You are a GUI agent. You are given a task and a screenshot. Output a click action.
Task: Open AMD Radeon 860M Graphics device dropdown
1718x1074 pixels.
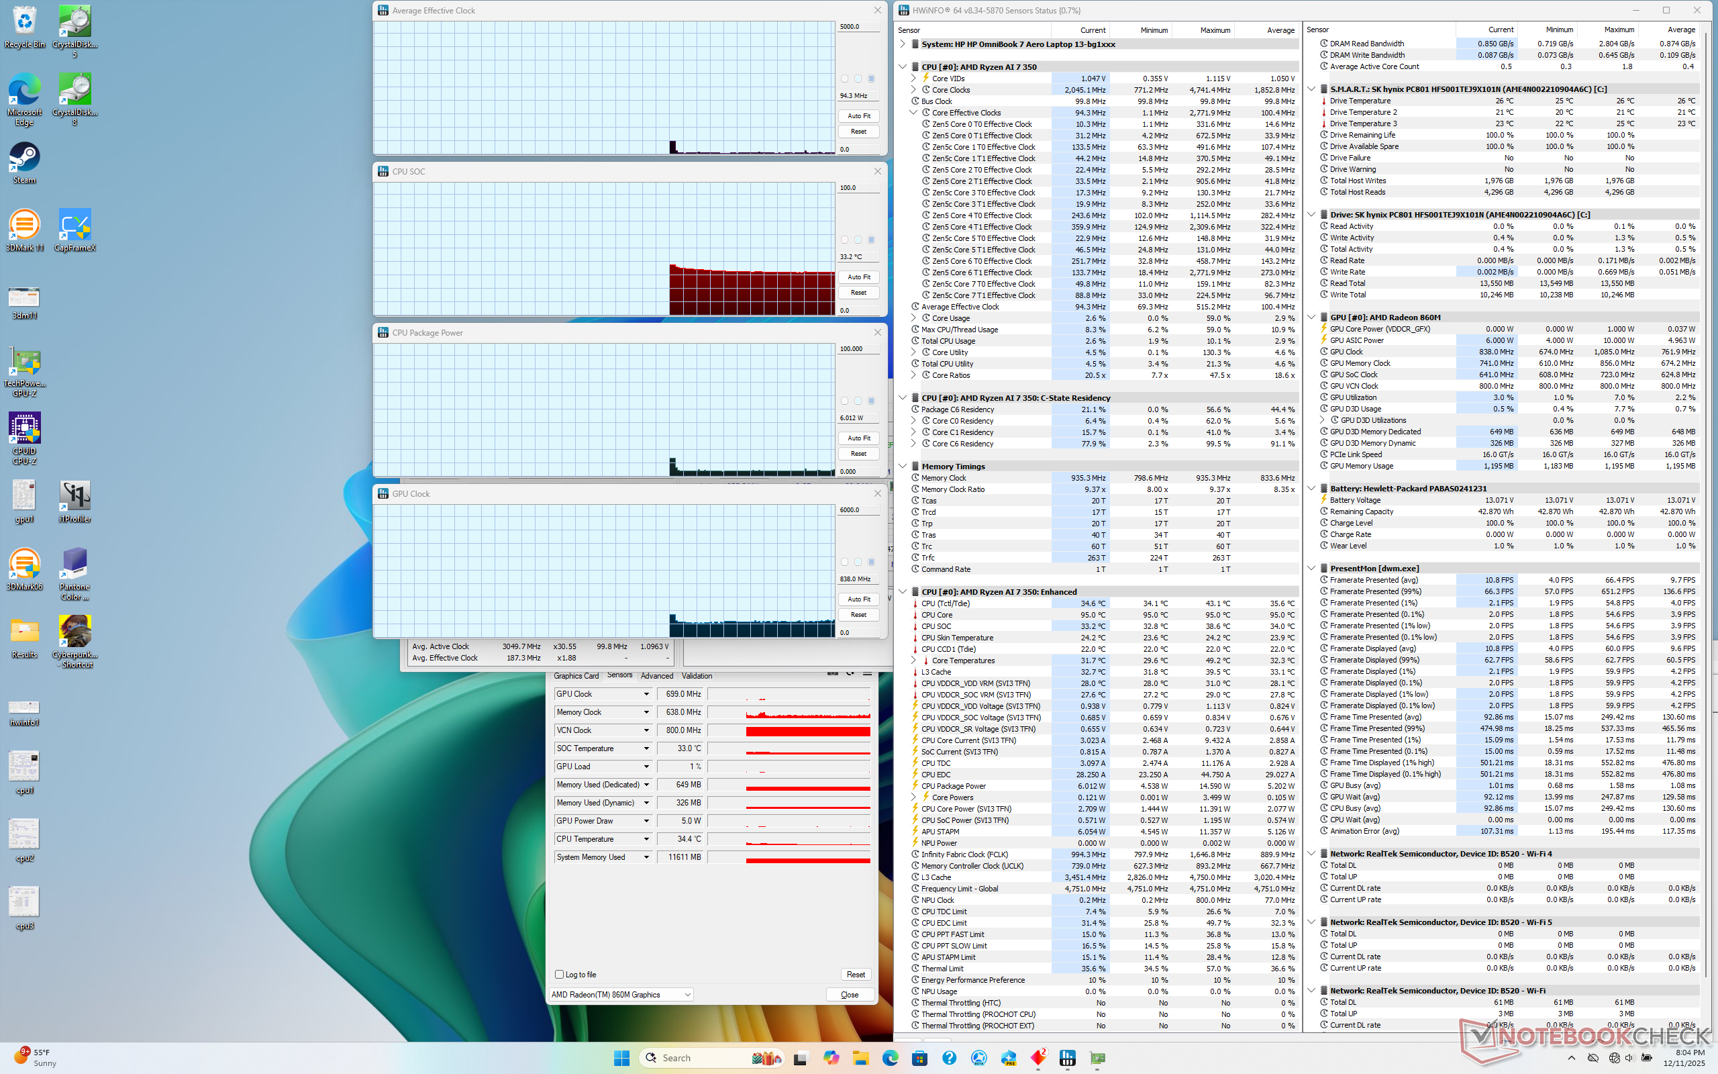point(687,994)
